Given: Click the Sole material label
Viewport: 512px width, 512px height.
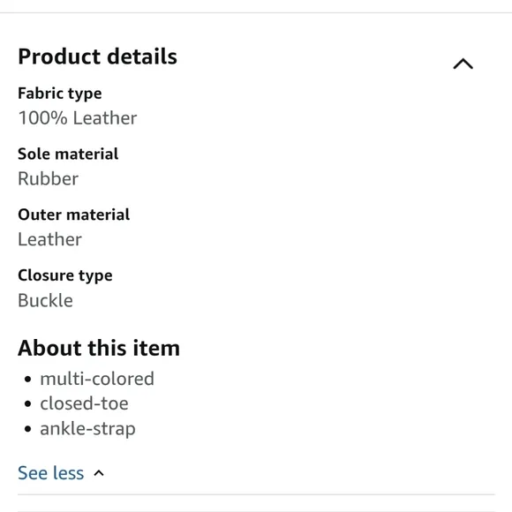Looking at the screenshot, I should (68, 154).
